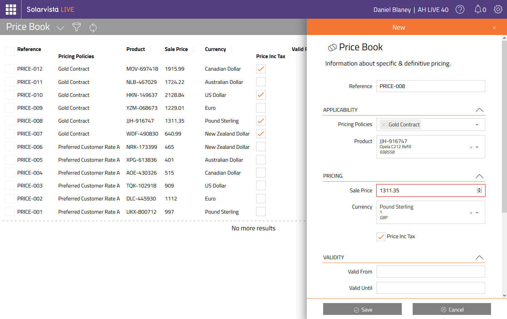Toggle the Price Inc Tax checkbox in form
The width and height of the screenshot is (507, 319).
pyautogui.click(x=381, y=237)
